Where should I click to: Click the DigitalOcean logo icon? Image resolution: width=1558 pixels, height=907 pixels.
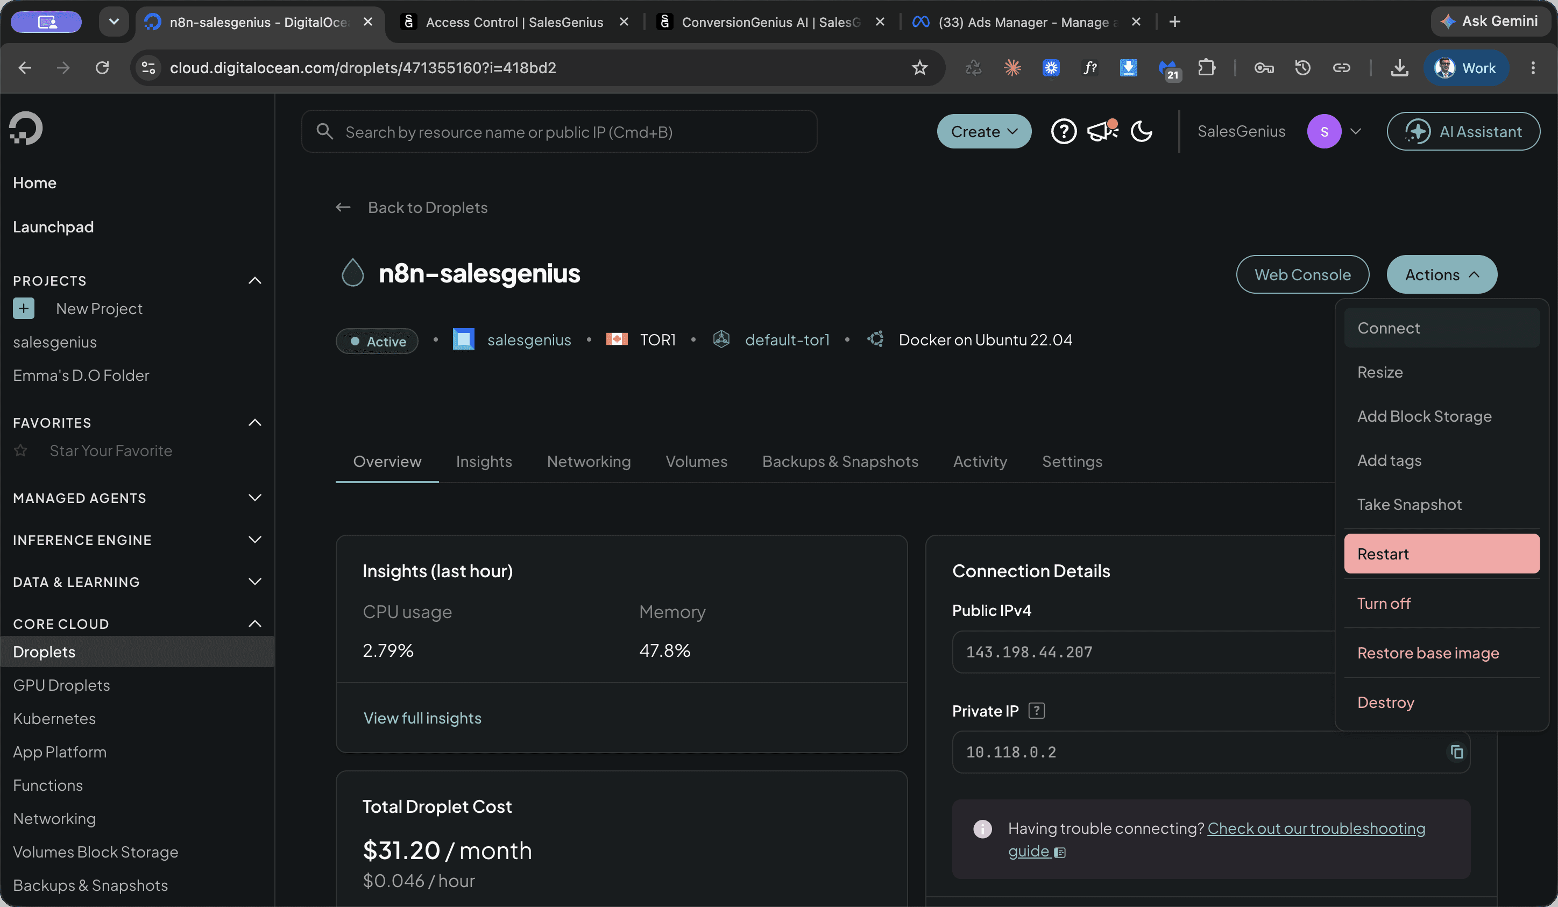click(x=26, y=128)
